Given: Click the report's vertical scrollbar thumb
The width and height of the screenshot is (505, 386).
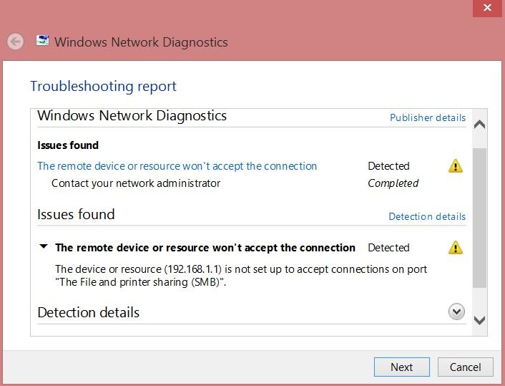Looking at the screenshot, I should click(x=480, y=215).
